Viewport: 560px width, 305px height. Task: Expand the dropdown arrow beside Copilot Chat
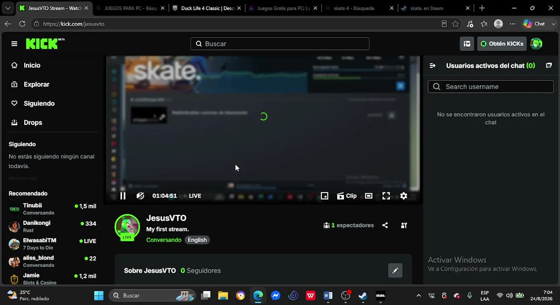[553, 24]
